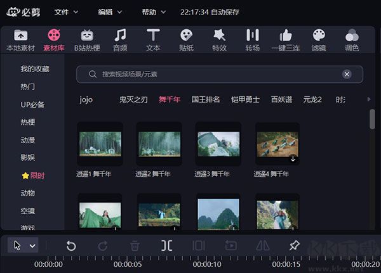Select the green dress dancer thumbnail
Image resolution: width=381 pixels, height=273 pixels.
click(x=100, y=215)
